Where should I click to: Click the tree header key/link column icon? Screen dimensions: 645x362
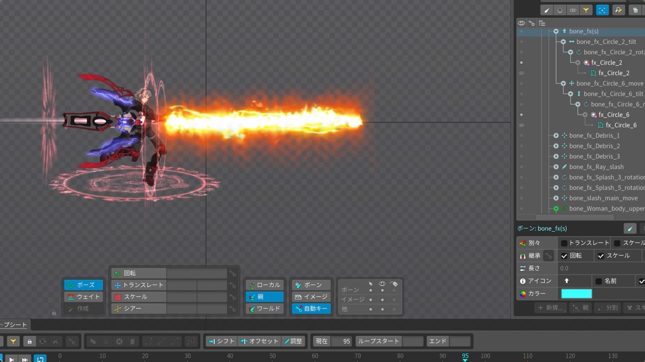[532, 23]
